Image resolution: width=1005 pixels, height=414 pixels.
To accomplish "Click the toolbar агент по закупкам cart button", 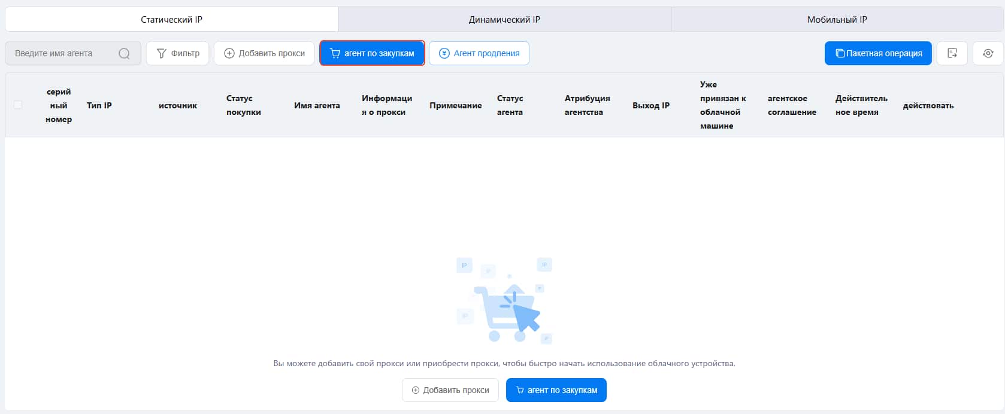I will (x=372, y=53).
